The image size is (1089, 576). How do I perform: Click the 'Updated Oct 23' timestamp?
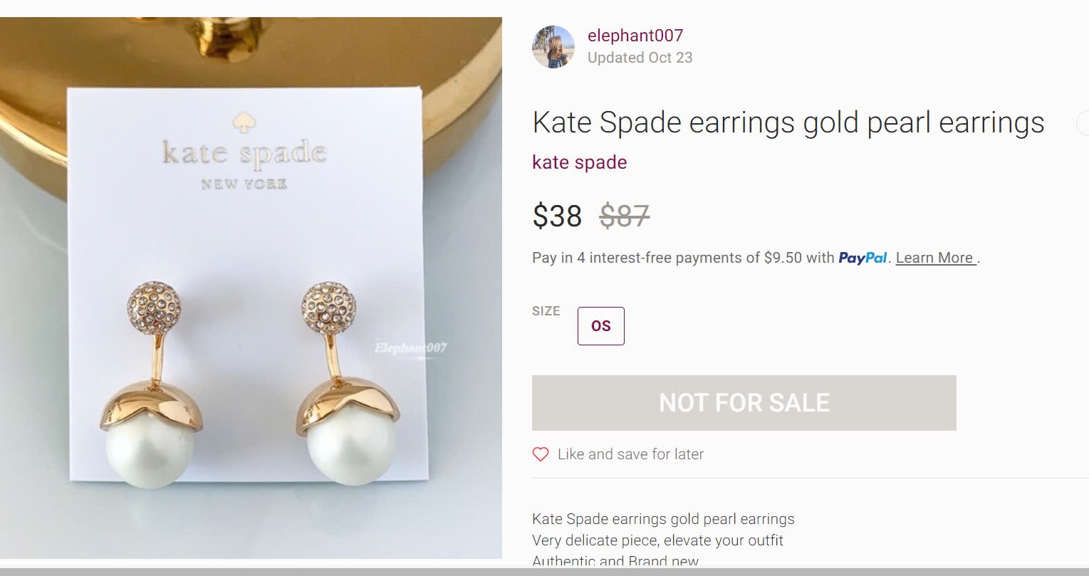640,58
